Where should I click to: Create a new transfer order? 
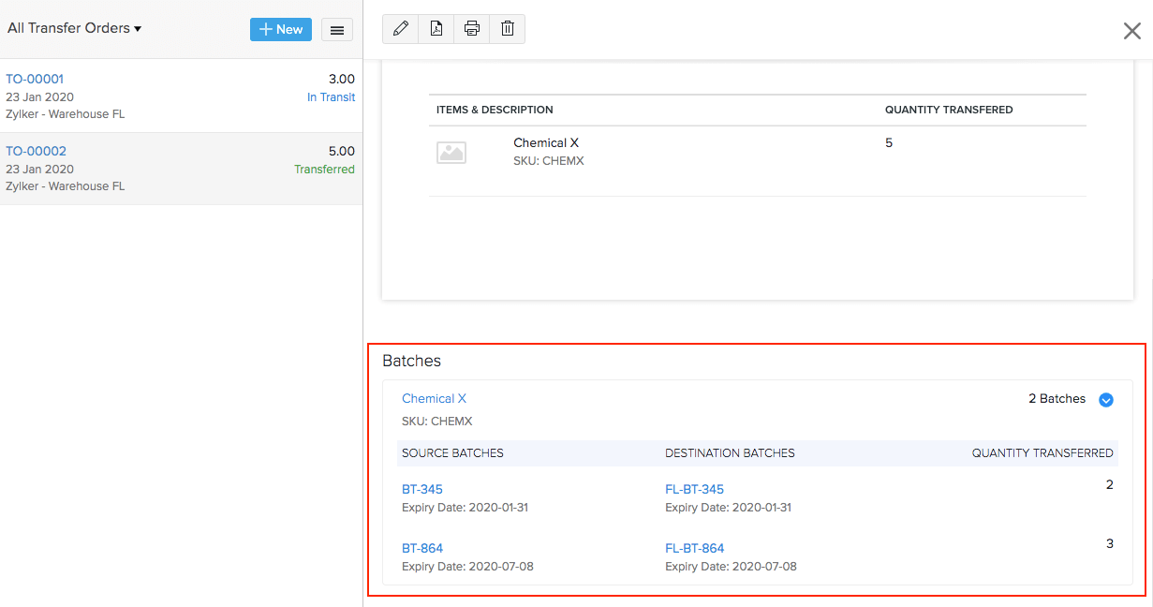[280, 29]
